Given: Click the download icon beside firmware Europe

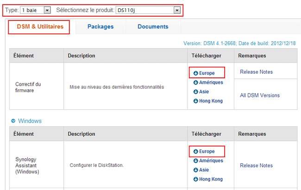Looking at the screenshot, I should click(196, 73).
